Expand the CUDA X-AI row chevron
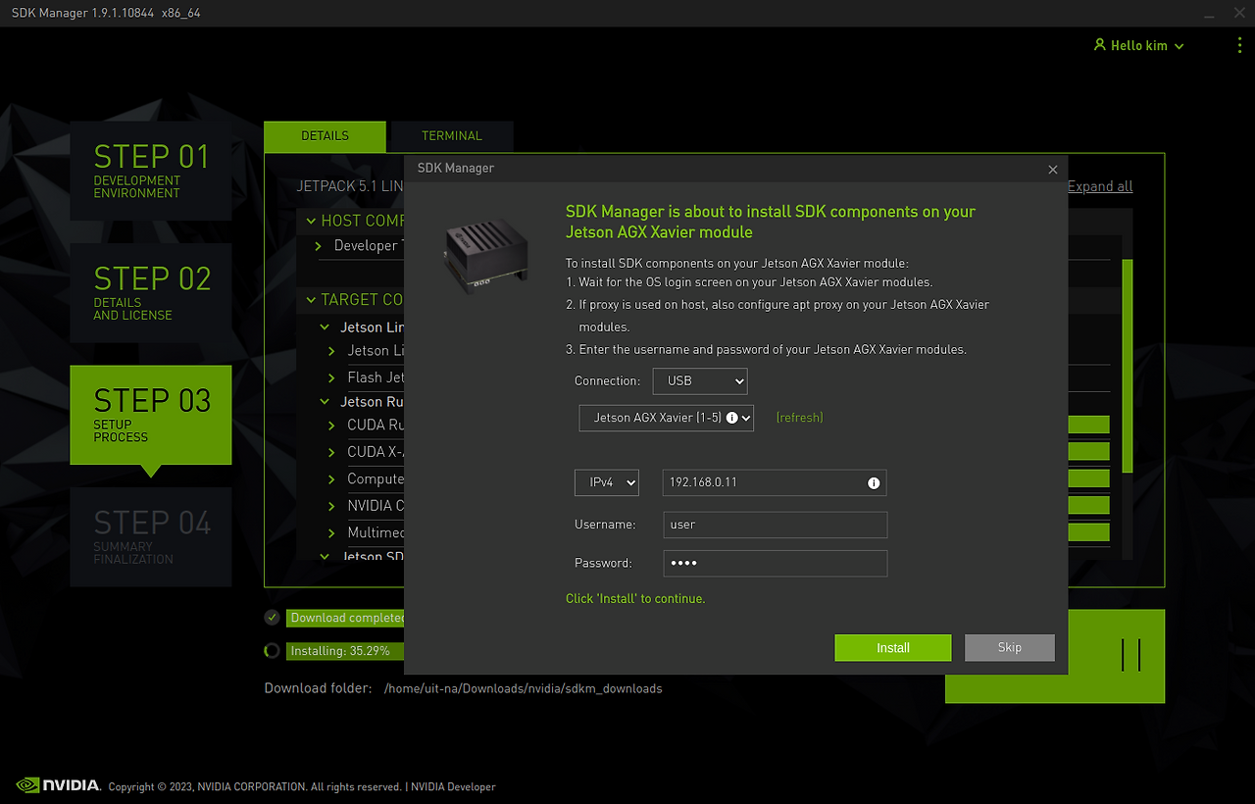Screen dimensions: 1255x804 pyautogui.click(x=332, y=452)
